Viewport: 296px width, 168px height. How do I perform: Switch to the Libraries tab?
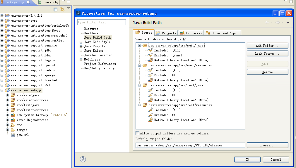coord(191,33)
